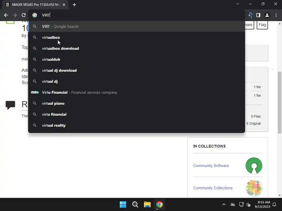282x211 pixels.
Task: Choose the 'virtualbox' search suggestion
Action: click(137, 37)
